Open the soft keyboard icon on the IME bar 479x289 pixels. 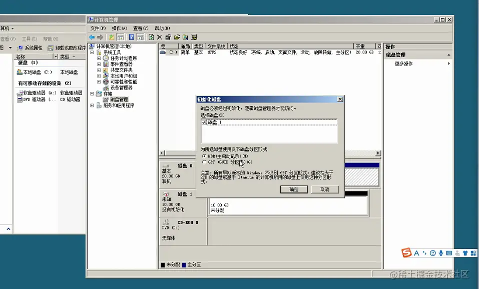tap(449, 253)
